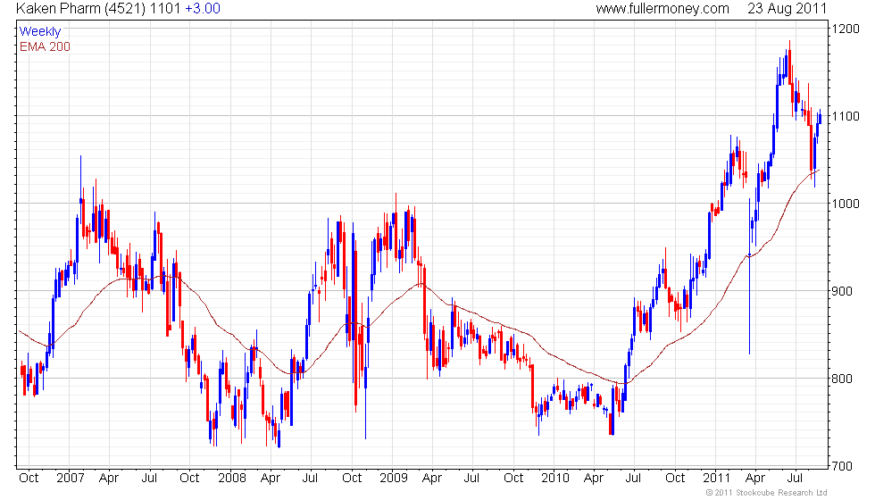Viewport: 875px width, 500px height.
Task: Open the www.fullermoney.com link text
Action: tap(662, 8)
